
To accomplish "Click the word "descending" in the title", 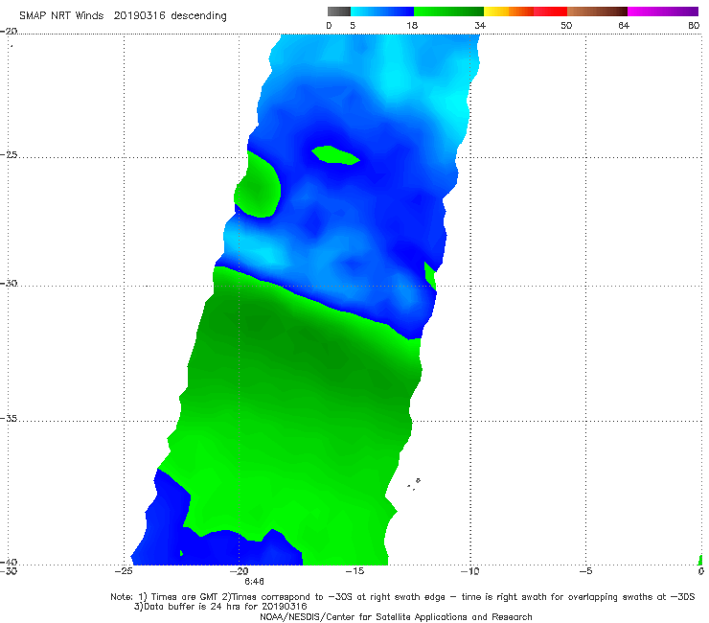I will click(x=198, y=16).
